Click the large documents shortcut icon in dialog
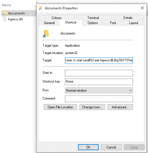The height and width of the screenshot is (153, 148). (46, 34)
